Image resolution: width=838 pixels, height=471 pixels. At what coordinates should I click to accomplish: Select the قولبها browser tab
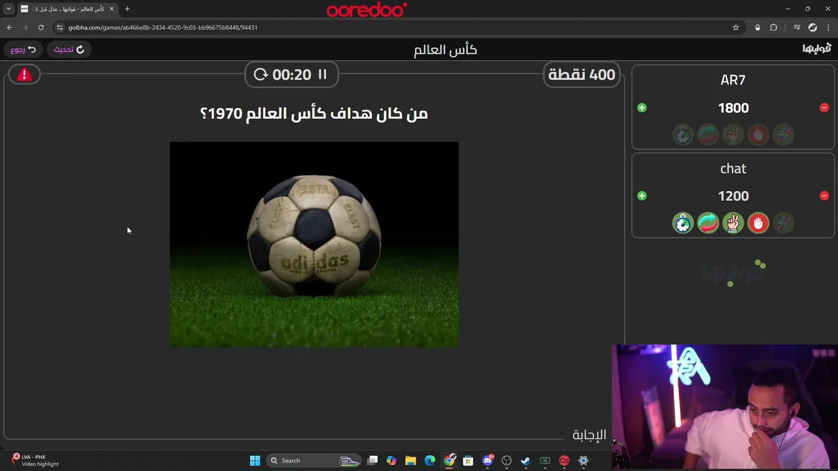[67, 9]
